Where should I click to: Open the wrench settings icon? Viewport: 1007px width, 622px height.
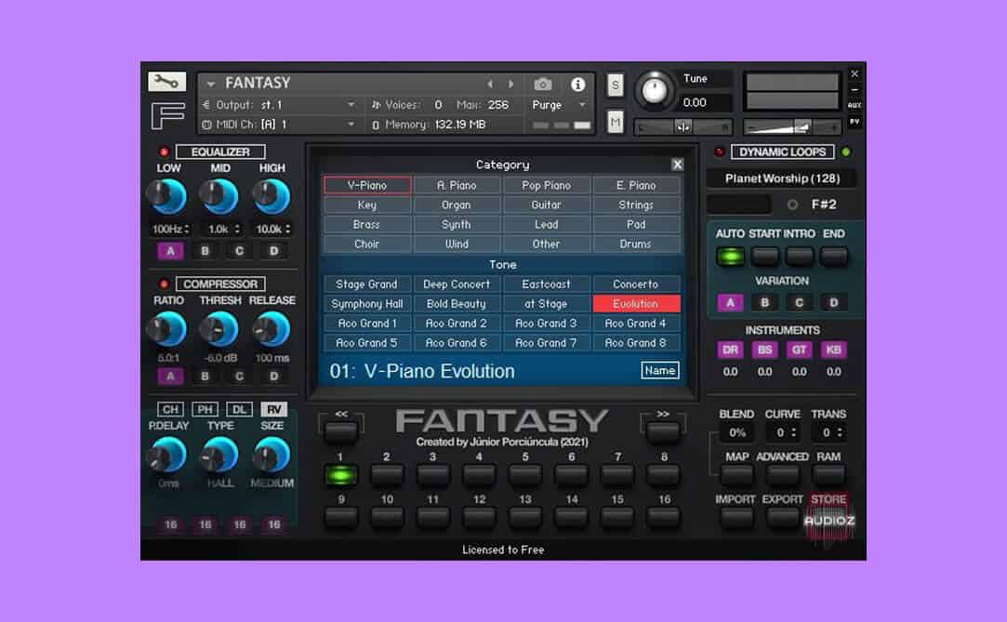(166, 82)
